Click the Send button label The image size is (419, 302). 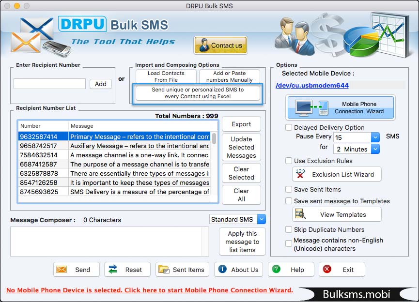(82, 270)
